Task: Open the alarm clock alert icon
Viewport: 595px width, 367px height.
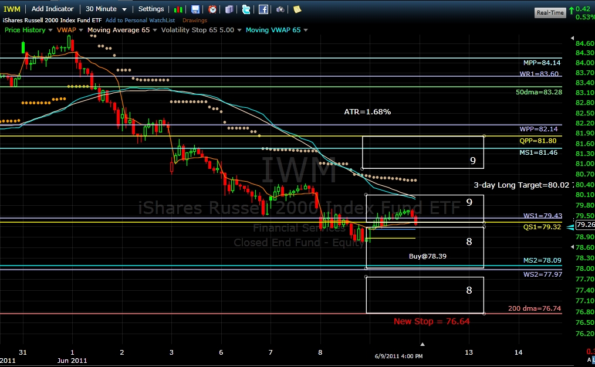Action: click(x=212, y=9)
